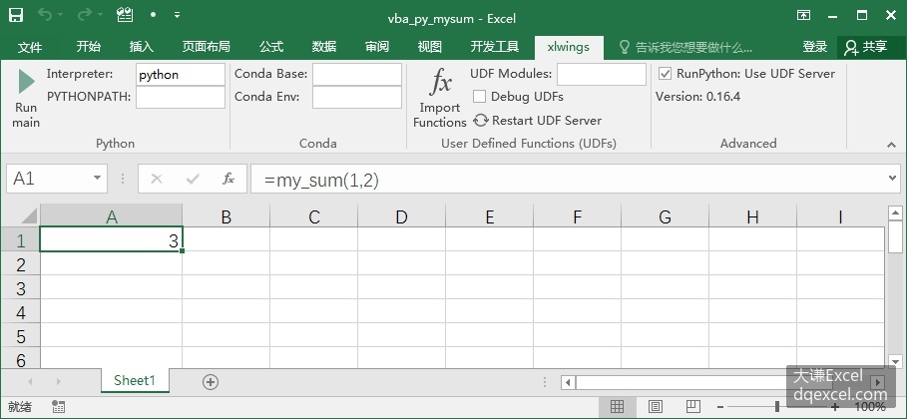Select column D header

(x=401, y=216)
